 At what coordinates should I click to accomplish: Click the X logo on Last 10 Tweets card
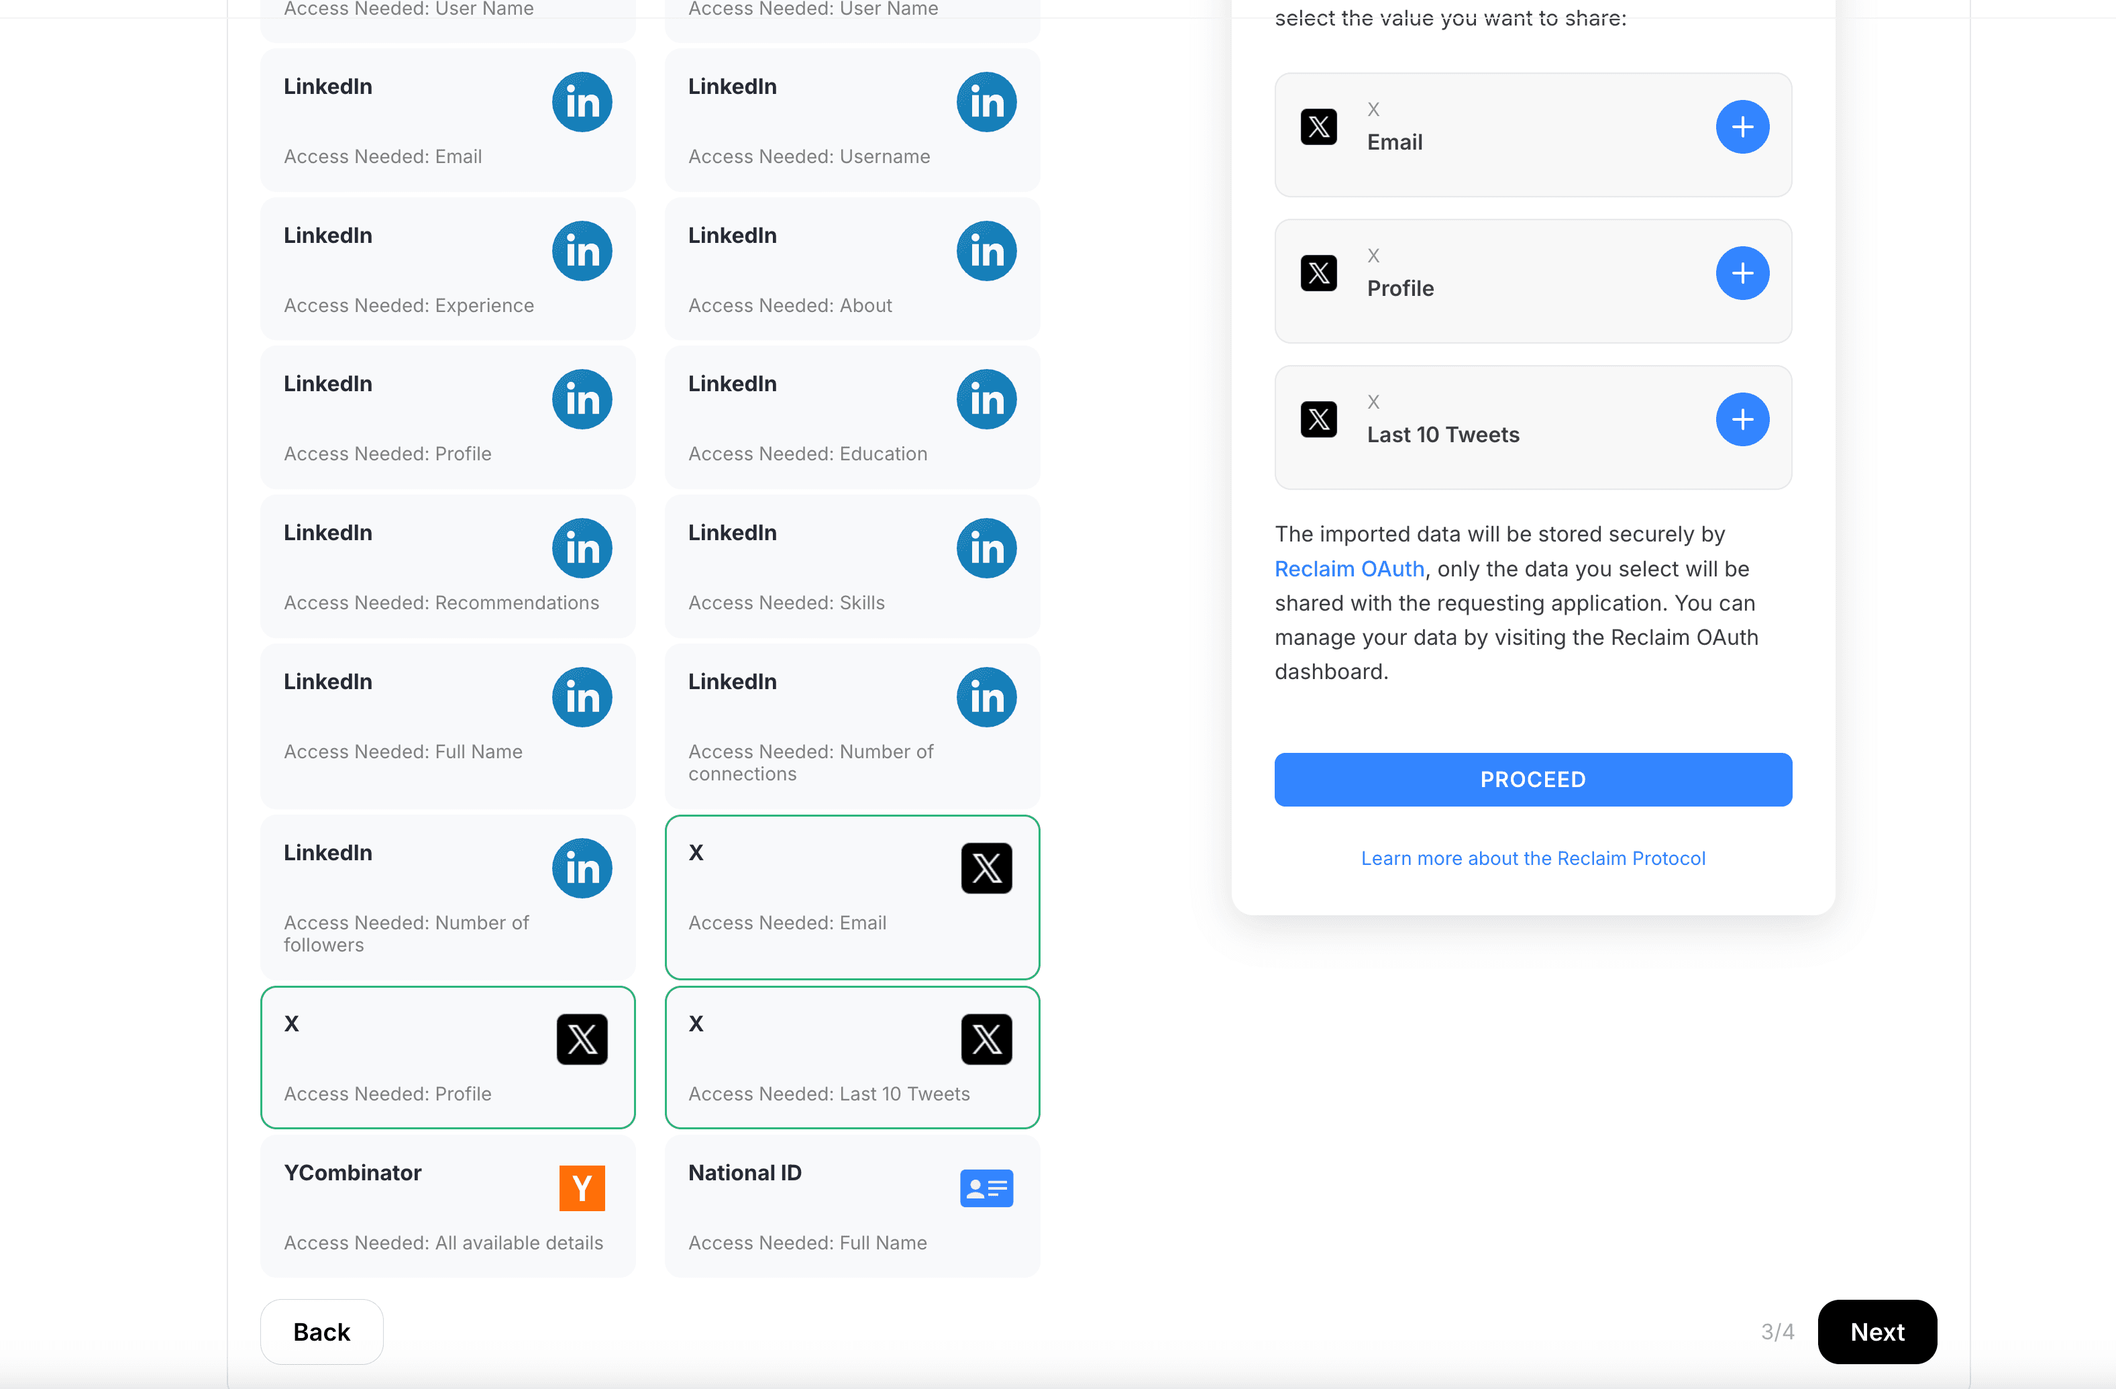pos(987,1039)
